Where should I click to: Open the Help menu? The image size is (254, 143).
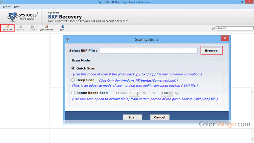pyautogui.click(x=17, y=6)
